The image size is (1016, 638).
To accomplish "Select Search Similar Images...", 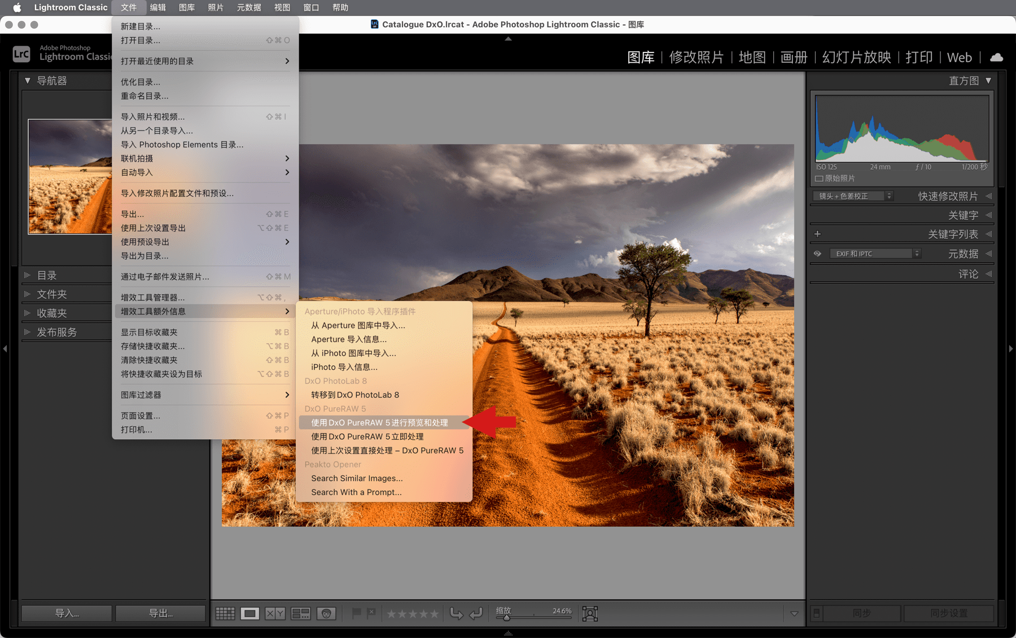I will [383, 478].
